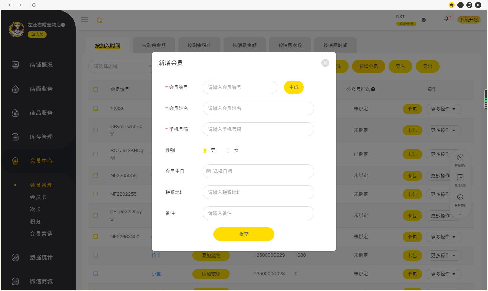Viewport: 488px width, 291px height.
Task: Open the NXT account dropdown arrow
Action: coord(423,20)
